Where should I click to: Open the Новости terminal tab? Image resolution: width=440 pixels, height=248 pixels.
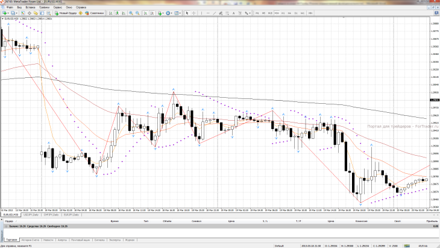tap(48, 240)
